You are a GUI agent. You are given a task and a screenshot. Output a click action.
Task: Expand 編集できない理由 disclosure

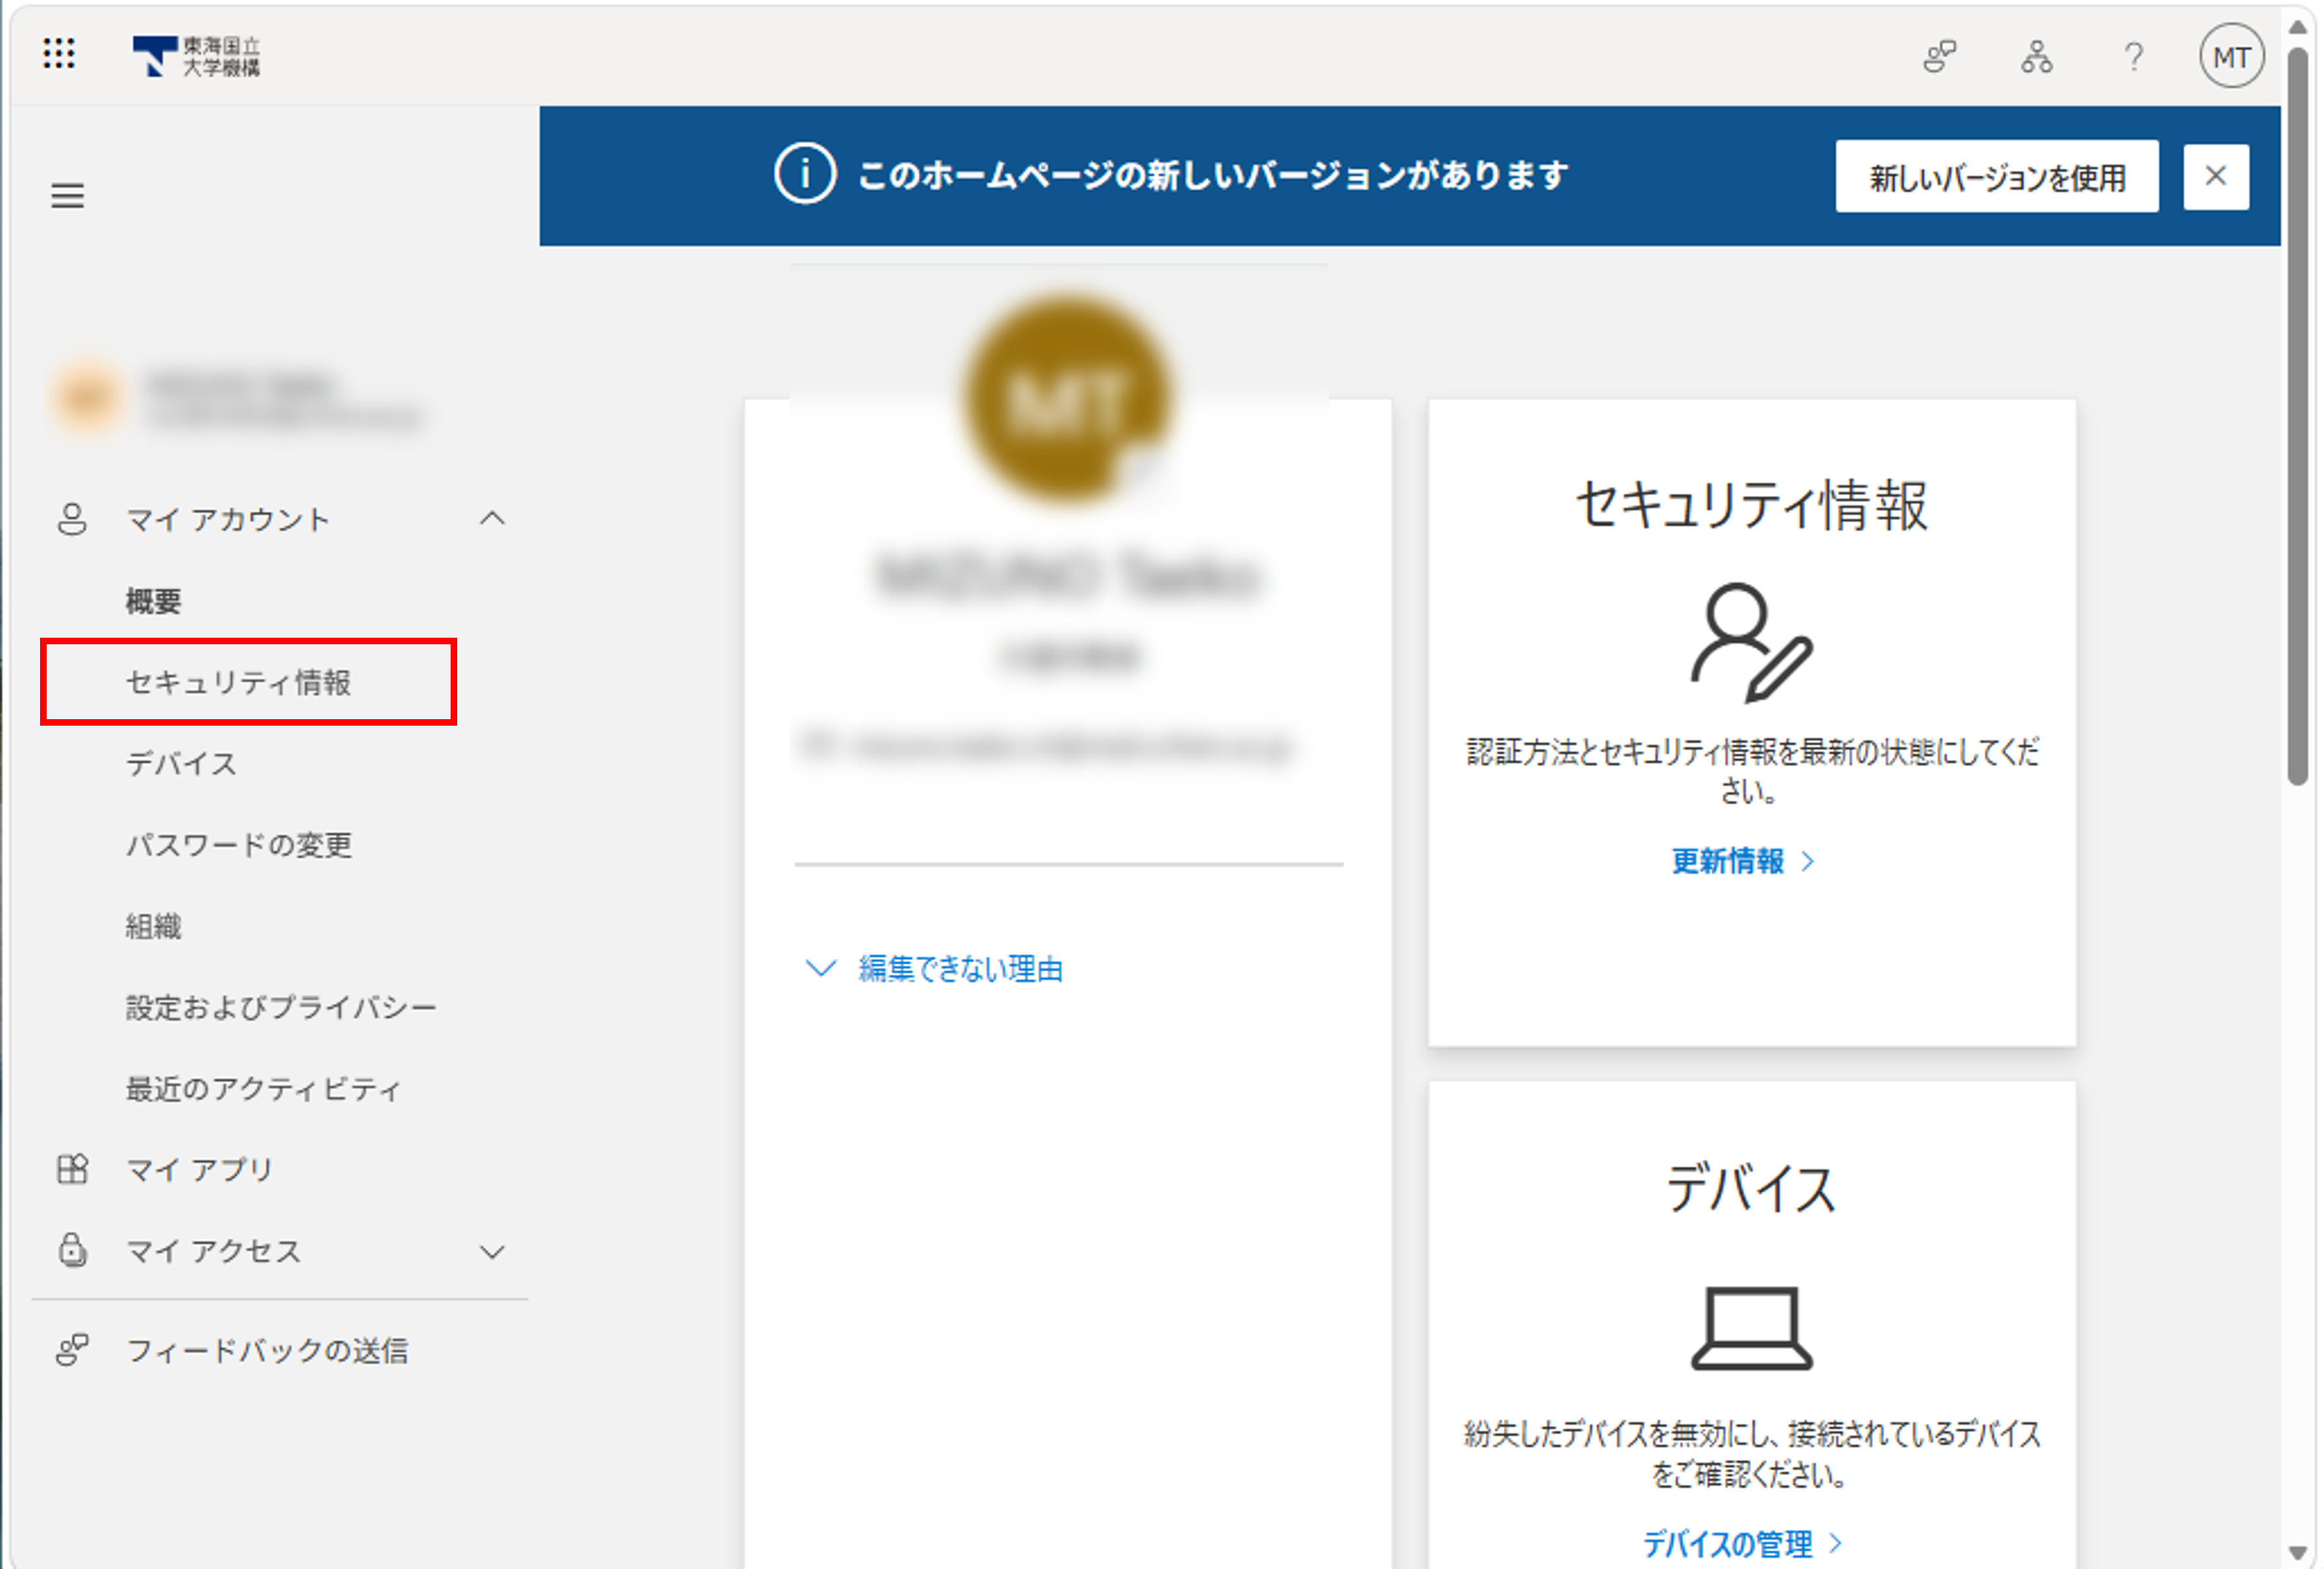pos(934,968)
